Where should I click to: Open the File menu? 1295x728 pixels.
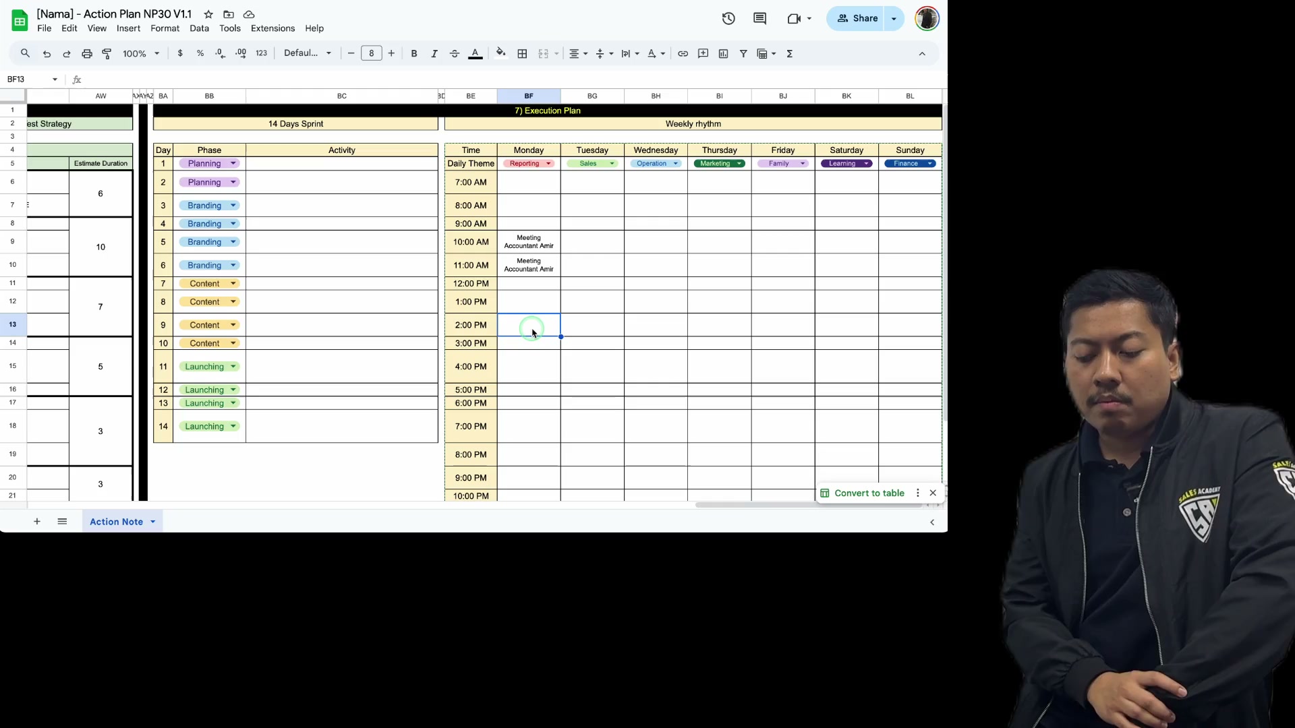pos(45,28)
